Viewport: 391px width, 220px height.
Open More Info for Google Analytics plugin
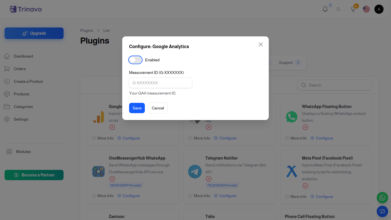click(103, 138)
